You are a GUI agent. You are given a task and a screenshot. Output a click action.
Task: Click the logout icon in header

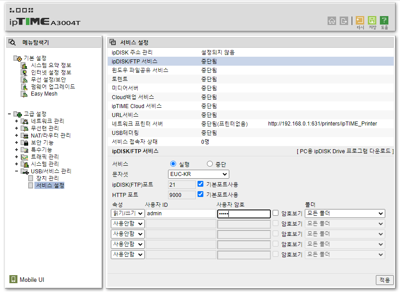(344, 21)
